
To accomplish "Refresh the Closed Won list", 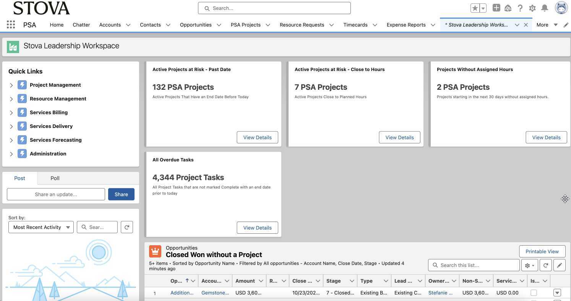I will coord(546,265).
